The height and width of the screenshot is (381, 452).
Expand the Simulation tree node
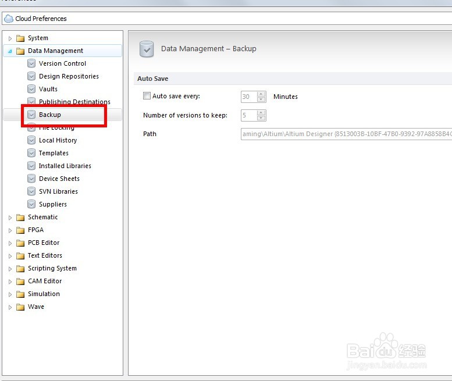[10, 294]
